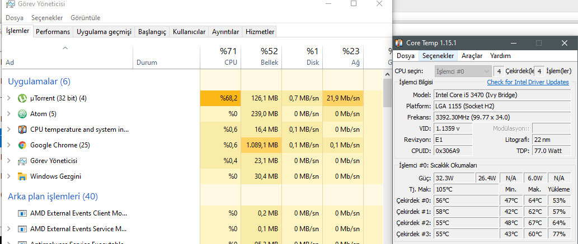Sort by the Ağ column header
This screenshot has width=578, height=244.
tap(343, 57)
